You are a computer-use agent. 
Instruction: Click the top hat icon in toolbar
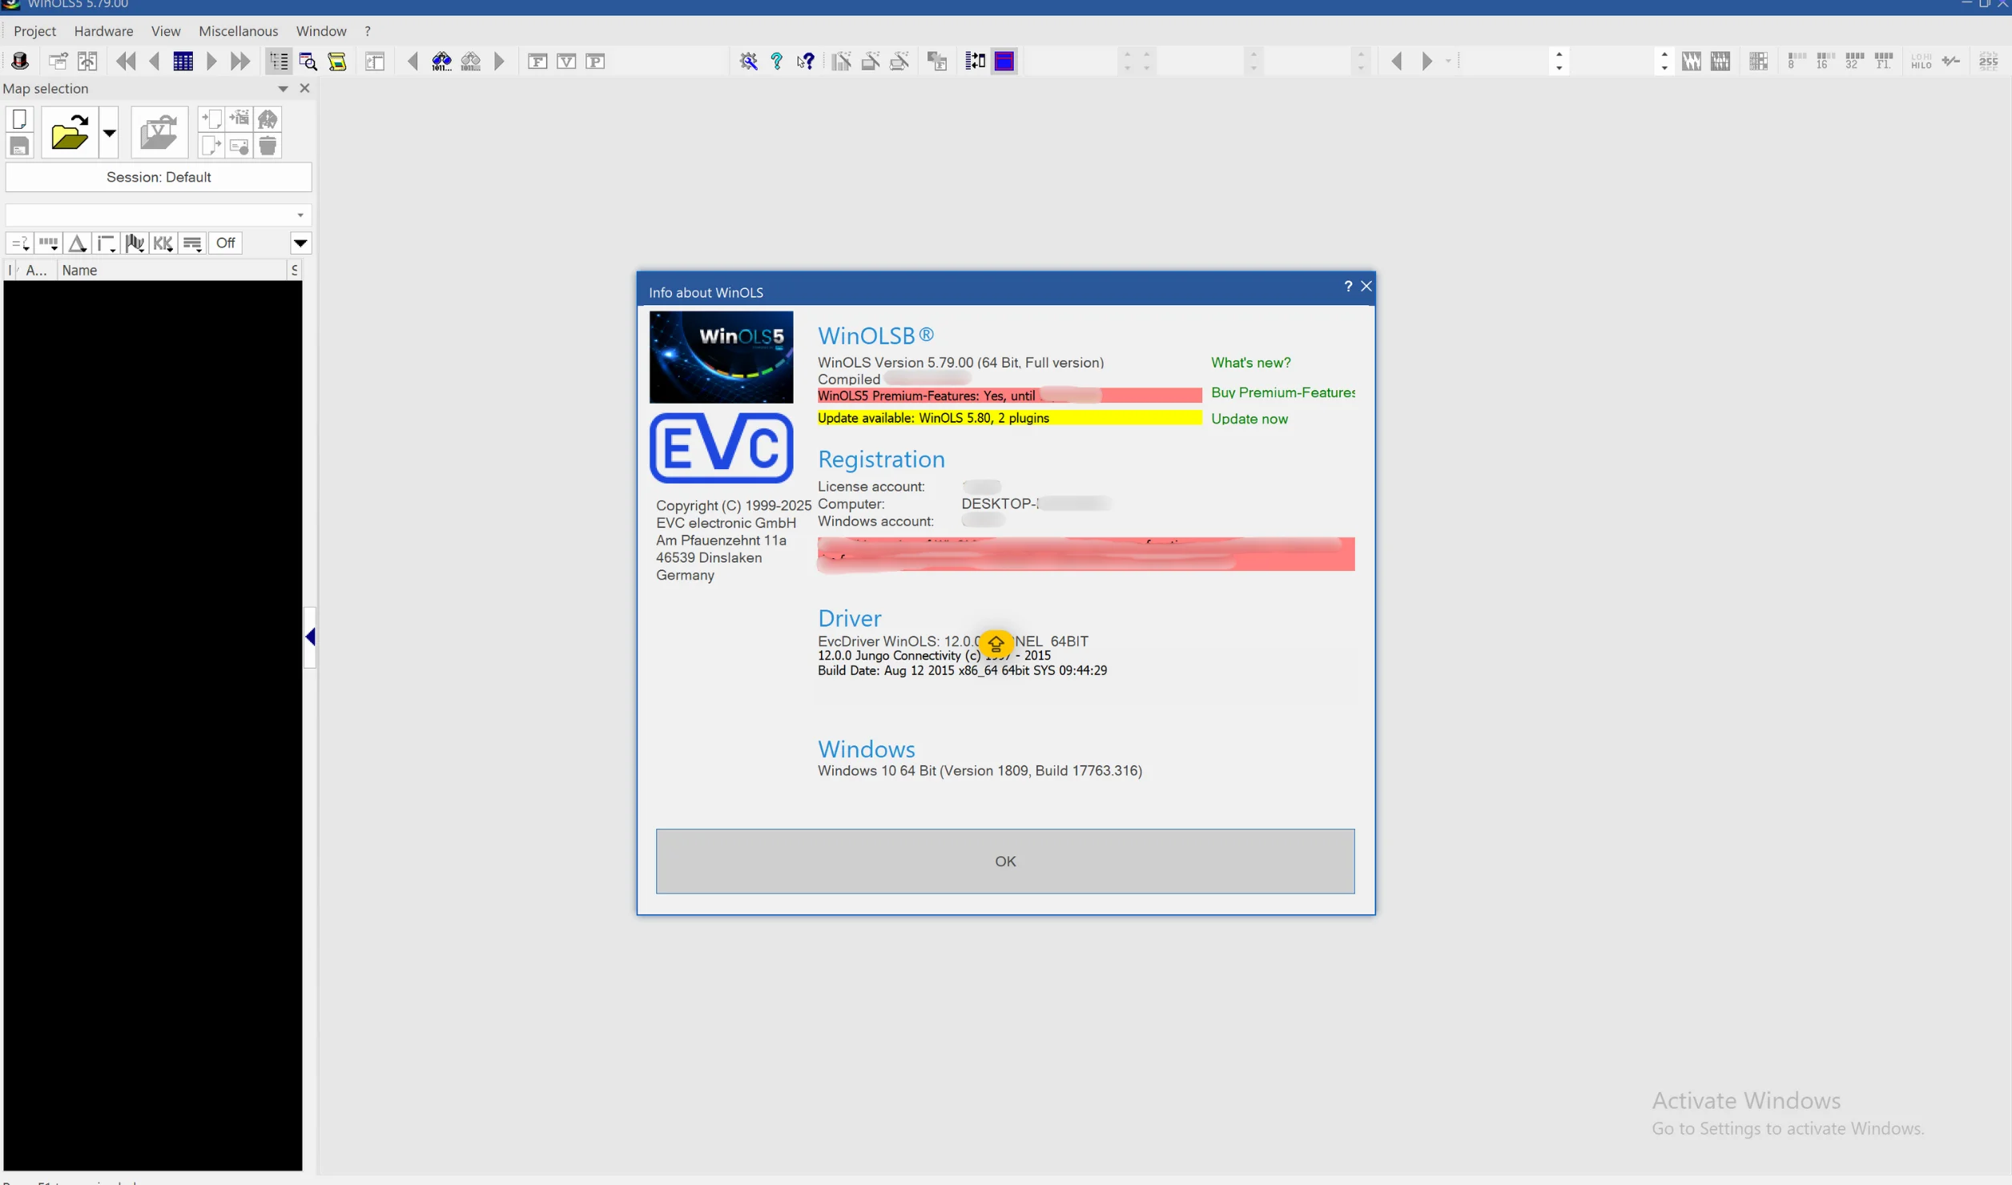point(20,61)
